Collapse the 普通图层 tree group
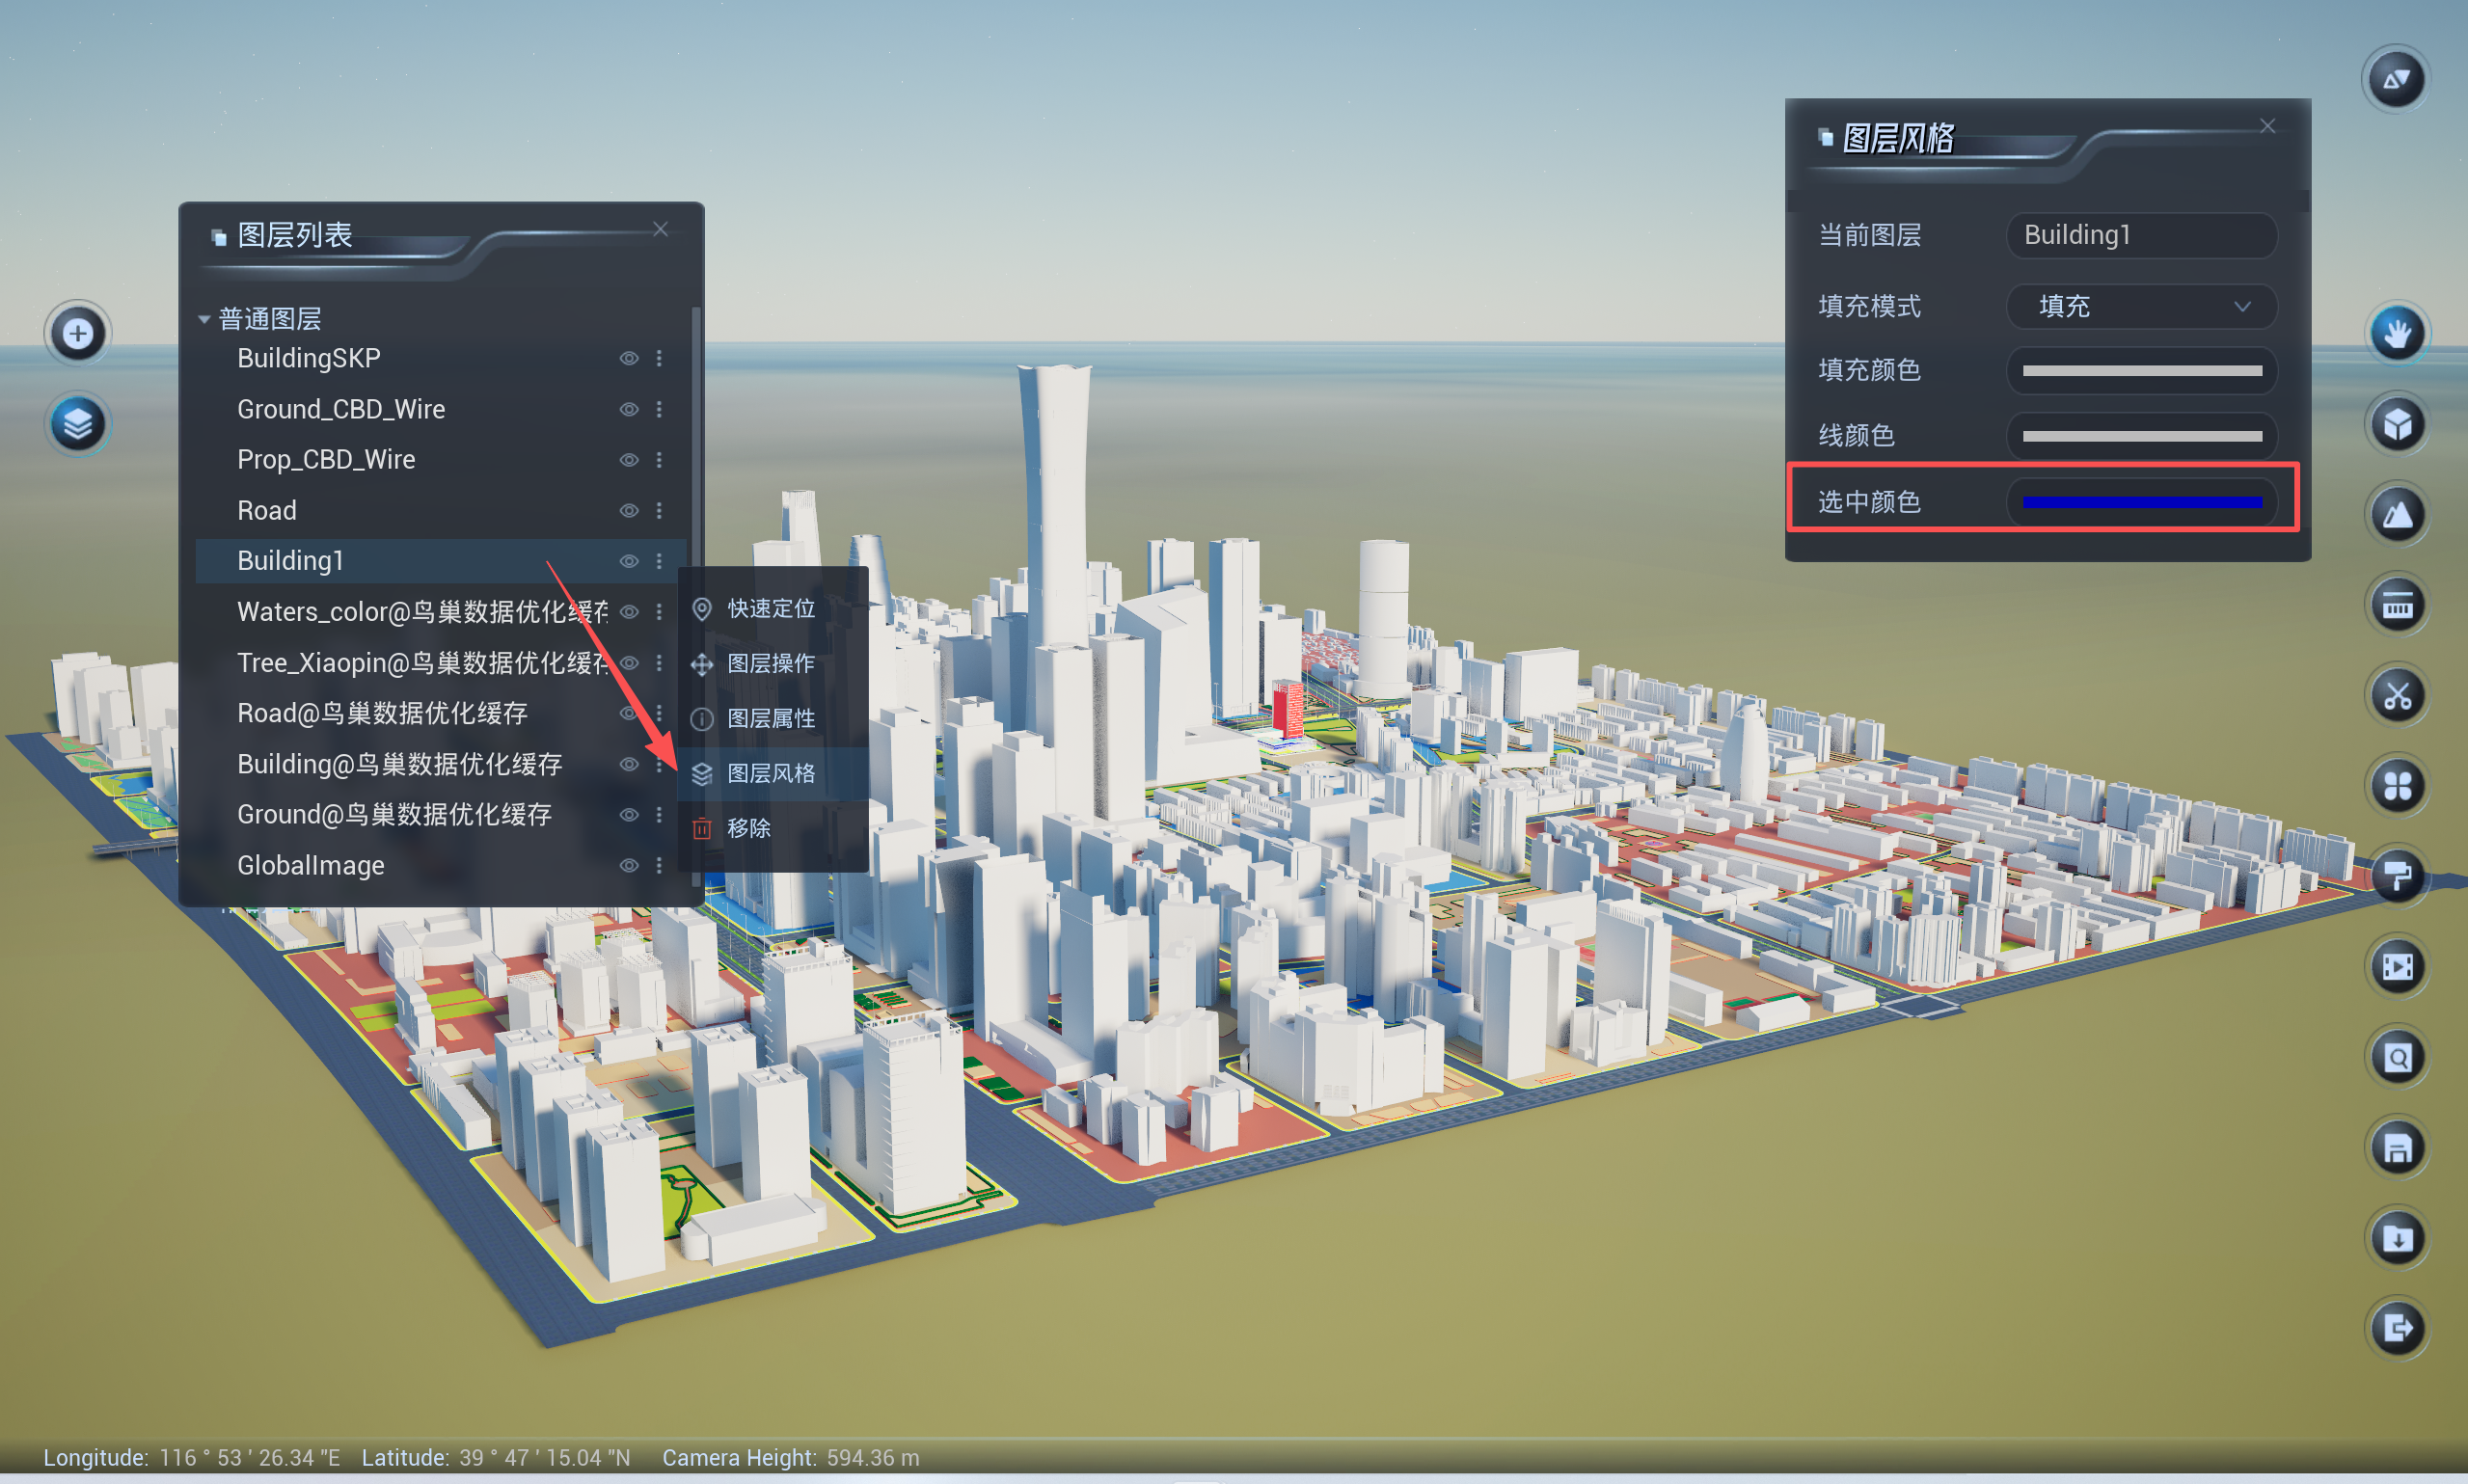This screenshot has height=1484, width=2468. pyautogui.click(x=204, y=319)
